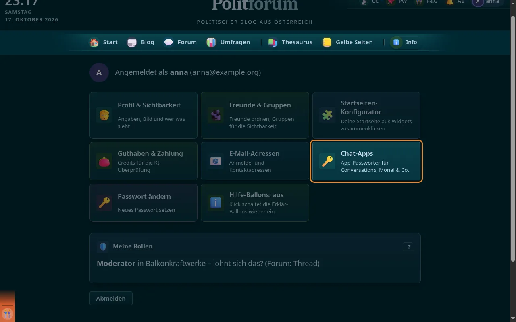Click the 'Neues Passwort setzen' text
This screenshot has width=516, height=322.
pos(146,210)
